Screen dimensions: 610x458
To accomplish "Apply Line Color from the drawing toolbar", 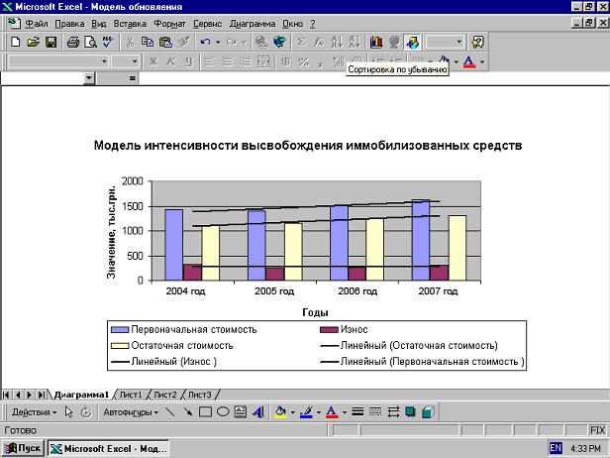I will coord(307,412).
